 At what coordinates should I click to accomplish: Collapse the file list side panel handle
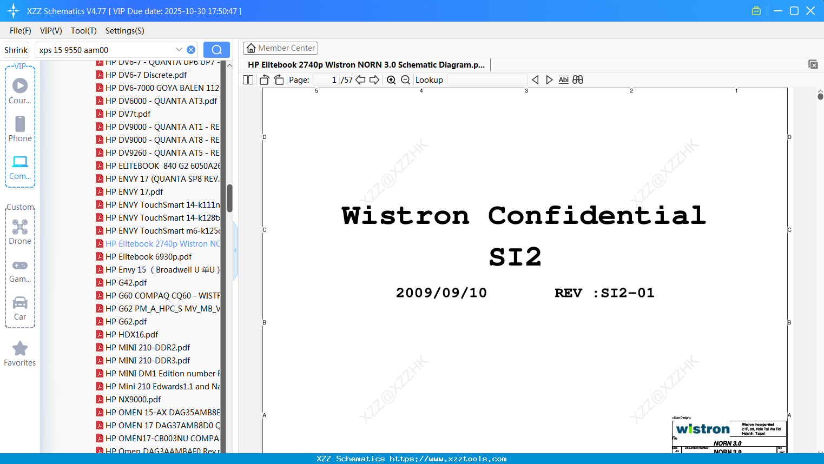[235, 250]
